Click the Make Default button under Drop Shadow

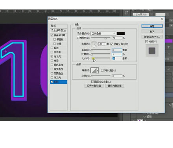point(94,86)
